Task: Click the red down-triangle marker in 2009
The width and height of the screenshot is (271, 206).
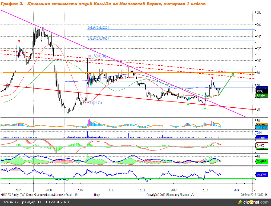Action: (x=90, y=74)
